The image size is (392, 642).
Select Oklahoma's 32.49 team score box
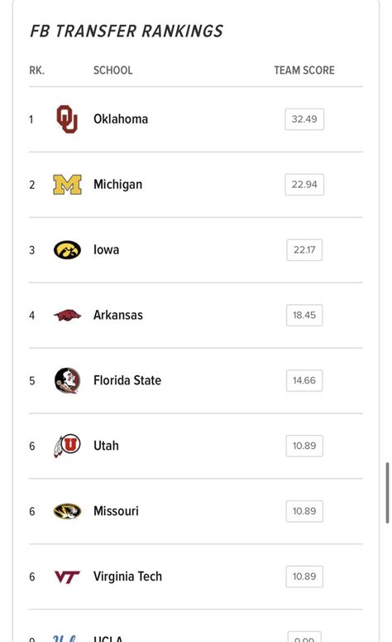coord(304,119)
